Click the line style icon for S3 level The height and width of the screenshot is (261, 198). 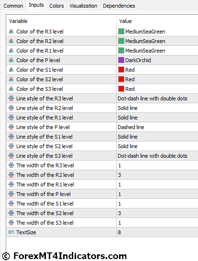tap(11, 156)
